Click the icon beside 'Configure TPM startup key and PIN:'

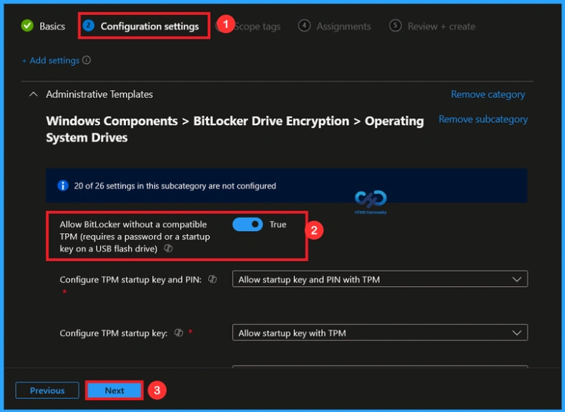(x=212, y=280)
